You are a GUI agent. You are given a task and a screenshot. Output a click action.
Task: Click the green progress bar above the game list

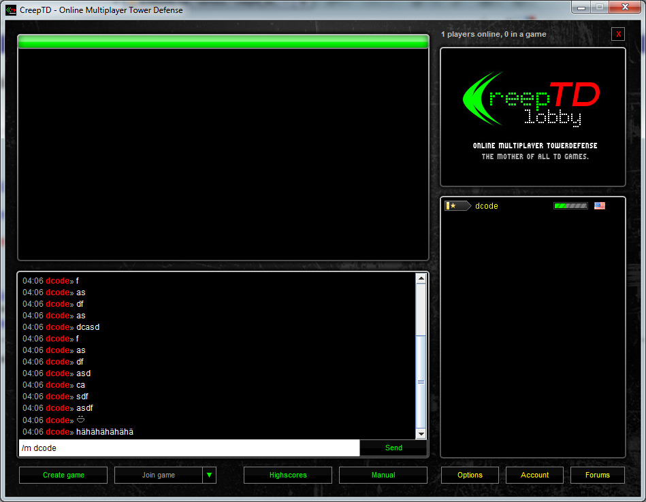223,41
